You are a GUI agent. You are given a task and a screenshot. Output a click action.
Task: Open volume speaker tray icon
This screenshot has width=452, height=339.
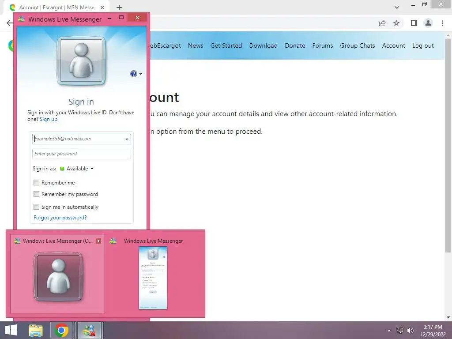pyautogui.click(x=410, y=331)
